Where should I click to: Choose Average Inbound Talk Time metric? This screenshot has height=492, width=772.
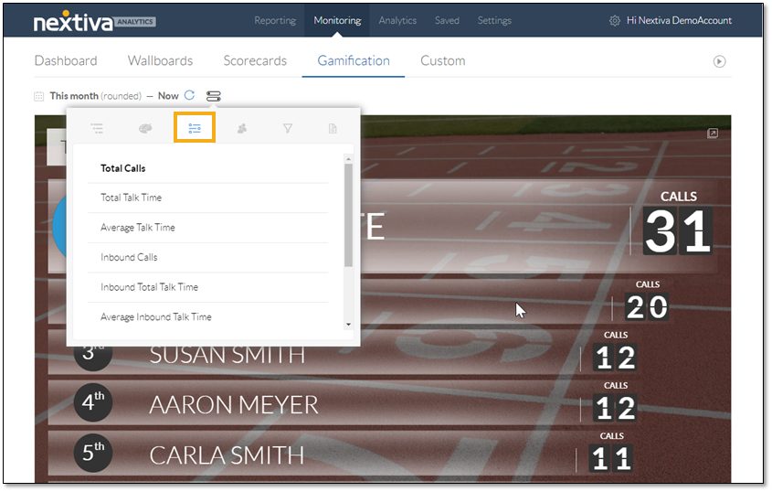[x=208, y=317]
